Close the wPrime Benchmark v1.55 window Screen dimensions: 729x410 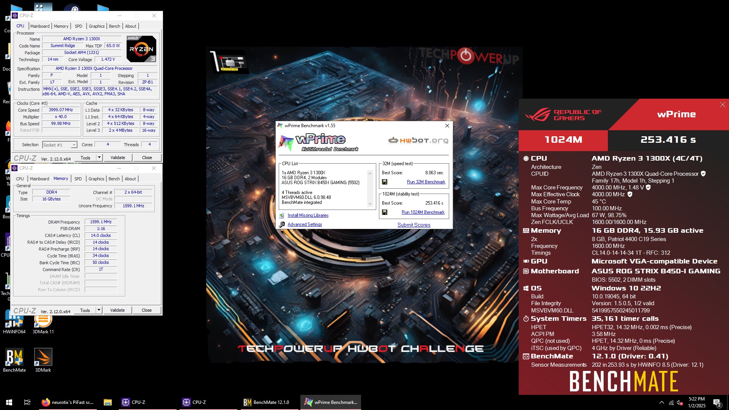(x=447, y=126)
